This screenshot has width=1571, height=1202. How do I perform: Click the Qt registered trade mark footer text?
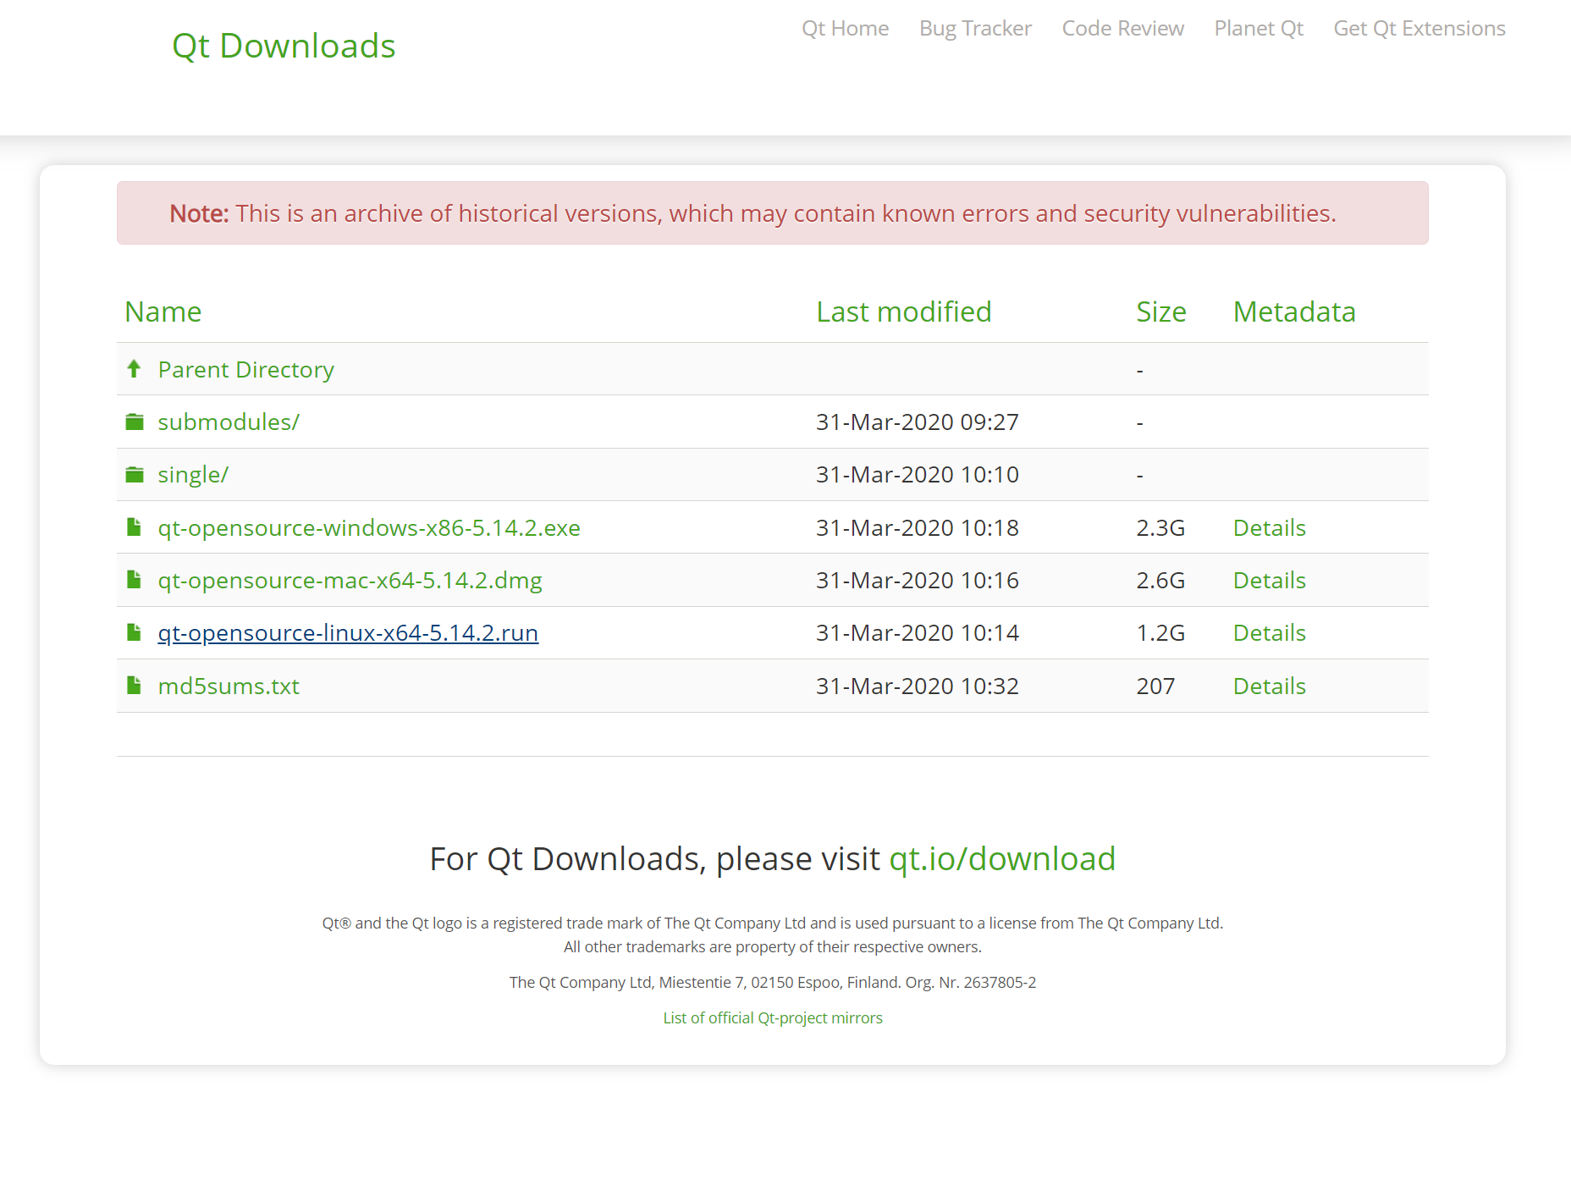click(773, 924)
